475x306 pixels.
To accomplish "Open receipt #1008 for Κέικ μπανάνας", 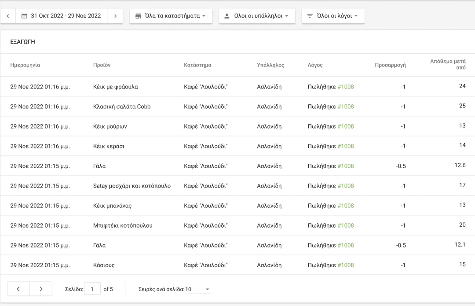I will click(x=345, y=206).
